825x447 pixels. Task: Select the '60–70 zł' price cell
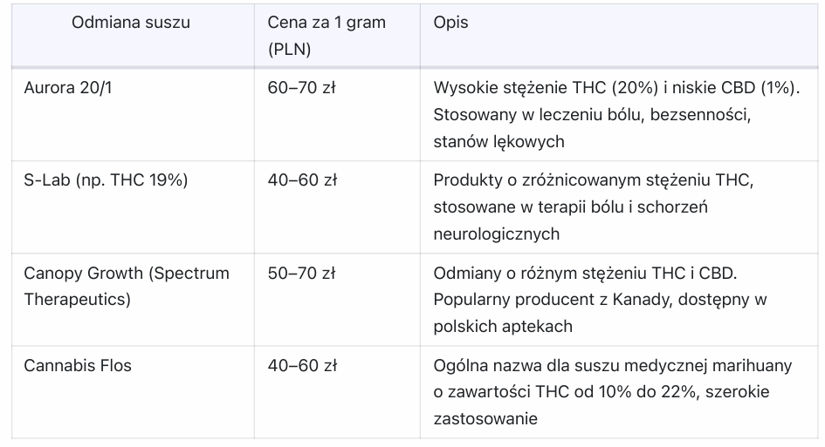tap(302, 89)
